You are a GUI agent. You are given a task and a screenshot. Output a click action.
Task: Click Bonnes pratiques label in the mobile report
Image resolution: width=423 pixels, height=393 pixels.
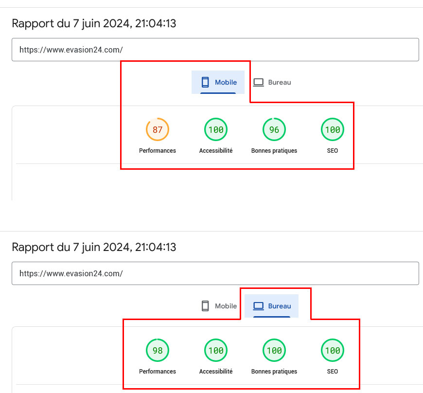(x=274, y=151)
